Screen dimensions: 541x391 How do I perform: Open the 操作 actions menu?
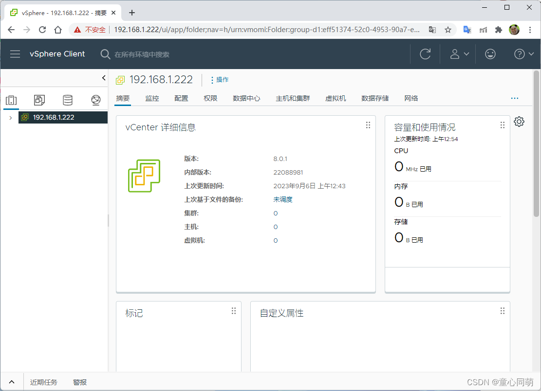220,80
